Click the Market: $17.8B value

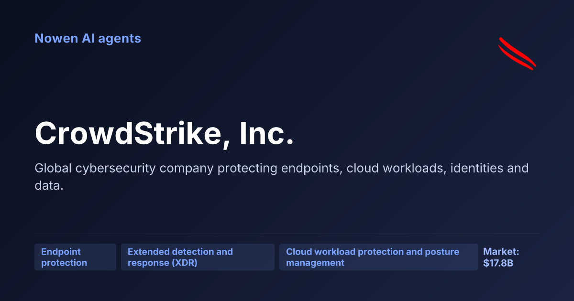point(501,257)
